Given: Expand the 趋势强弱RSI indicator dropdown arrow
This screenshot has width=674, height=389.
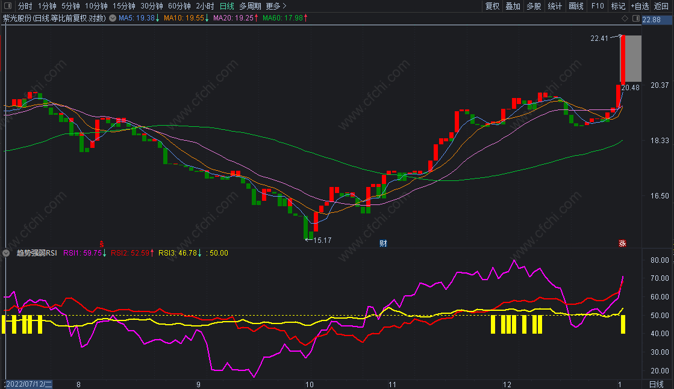Looking at the screenshot, I should point(6,253).
